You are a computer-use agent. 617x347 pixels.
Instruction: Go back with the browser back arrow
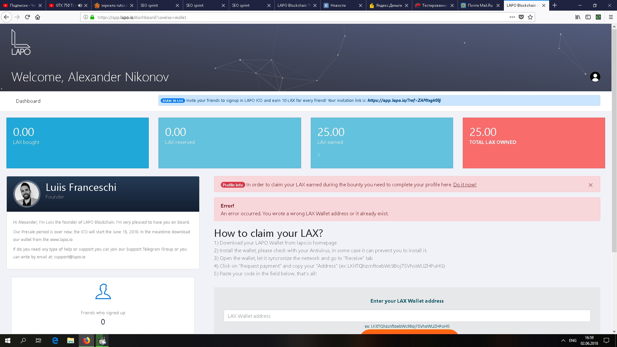[6, 17]
